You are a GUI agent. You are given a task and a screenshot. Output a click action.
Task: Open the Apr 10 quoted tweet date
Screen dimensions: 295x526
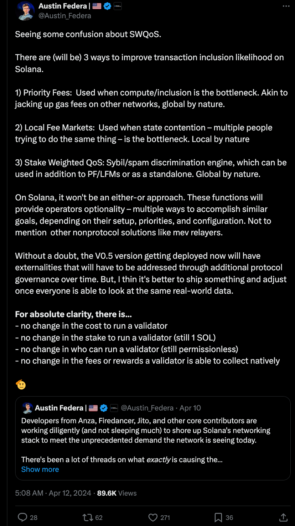coord(190,408)
